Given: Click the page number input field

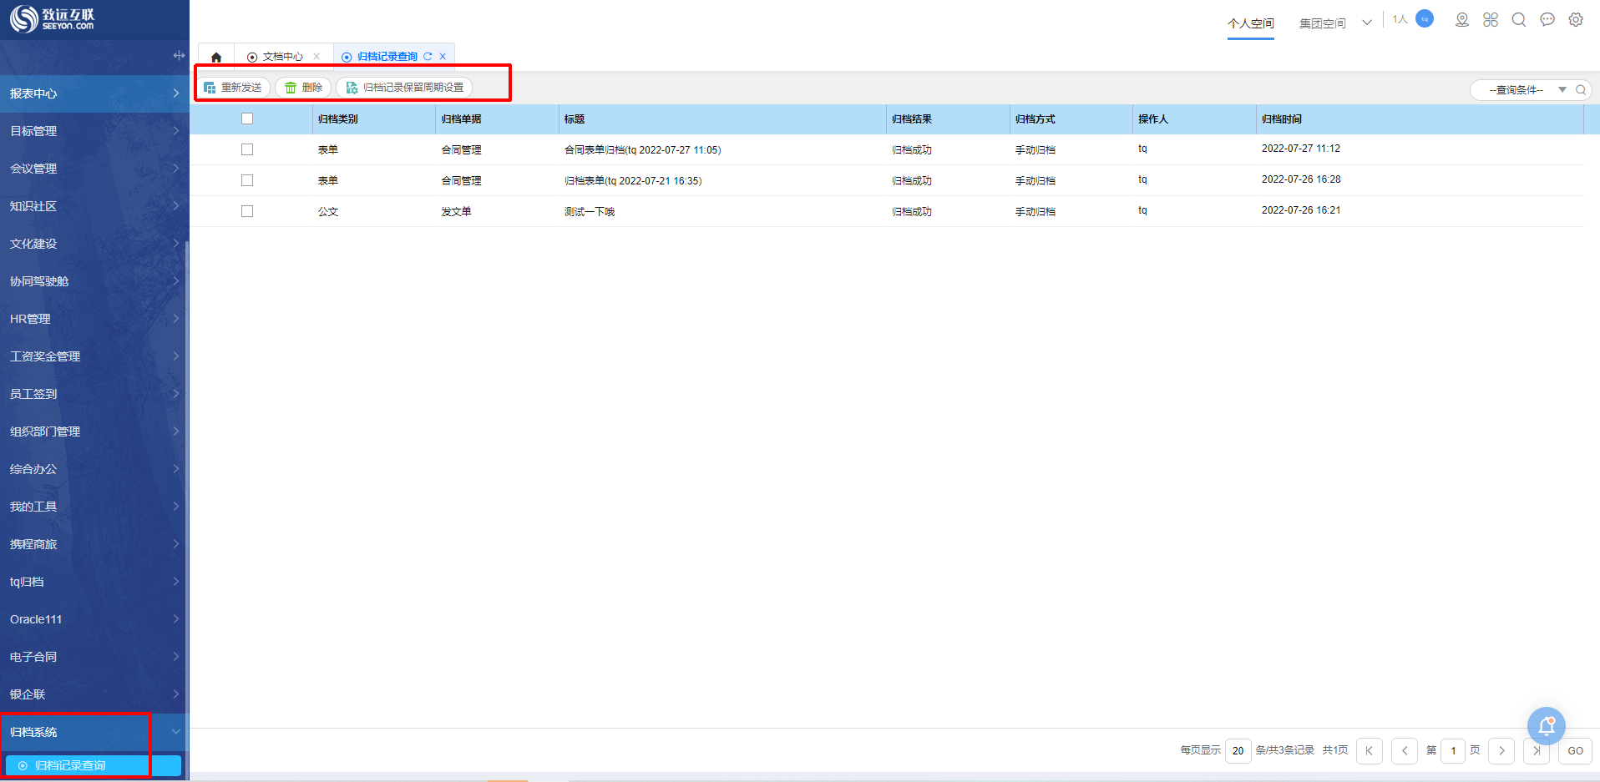Looking at the screenshot, I should [1453, 750].
